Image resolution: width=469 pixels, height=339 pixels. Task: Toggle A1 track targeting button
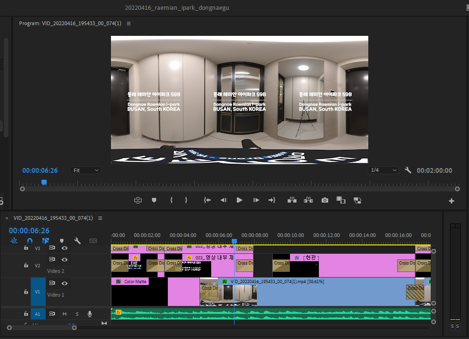38,314
